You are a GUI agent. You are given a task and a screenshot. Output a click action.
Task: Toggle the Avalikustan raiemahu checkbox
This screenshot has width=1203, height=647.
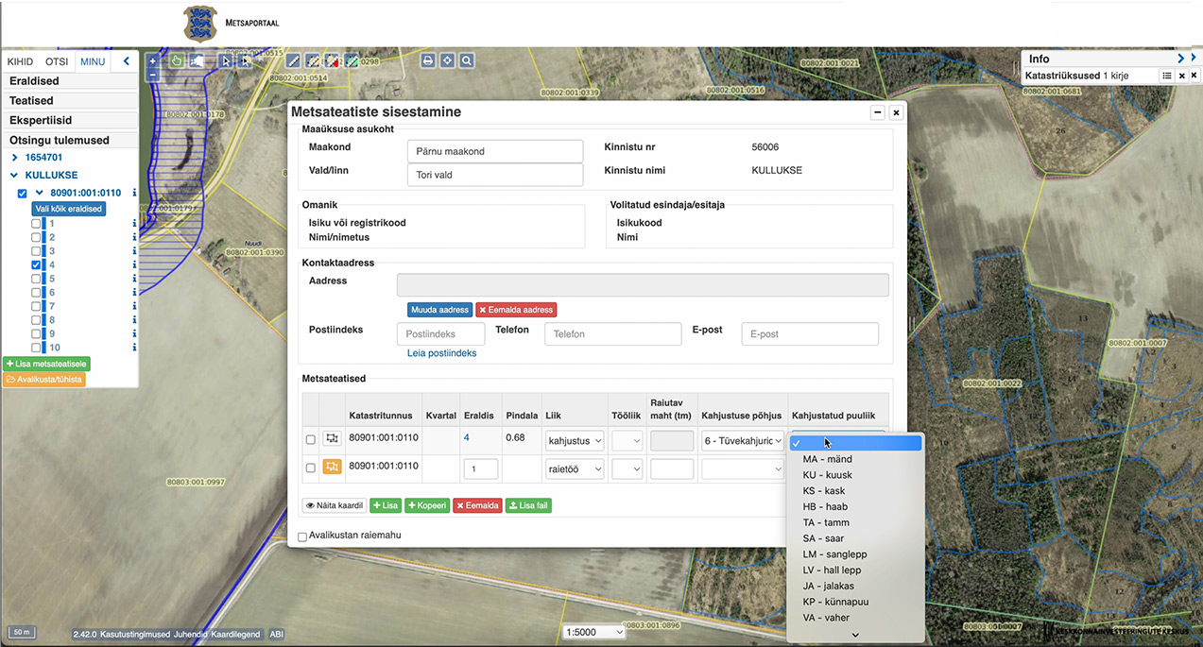(x=302, y=536)
